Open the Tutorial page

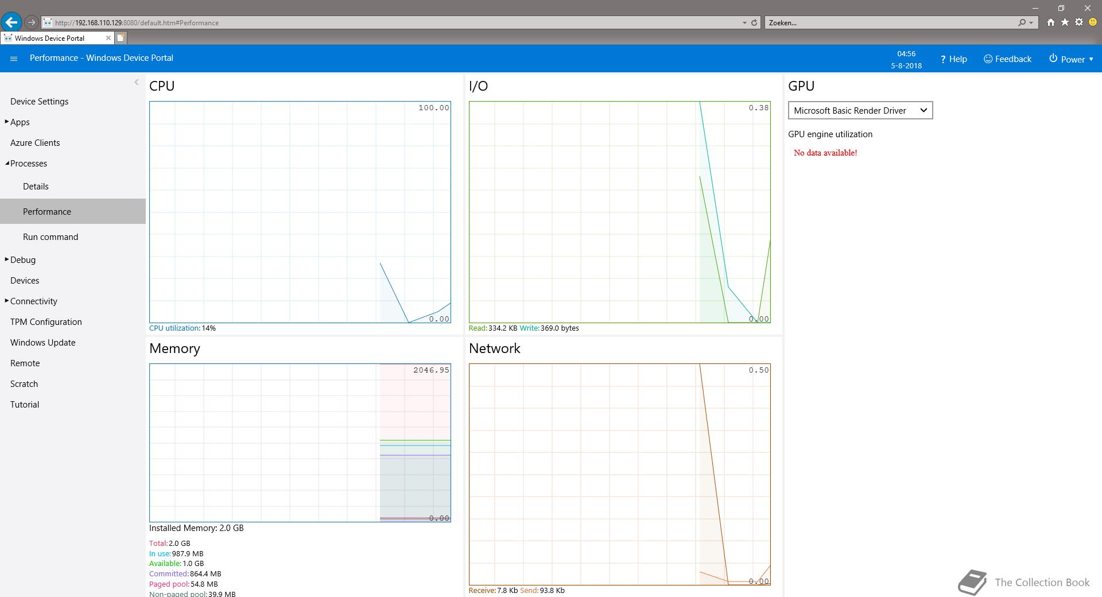tap(25, 405)
